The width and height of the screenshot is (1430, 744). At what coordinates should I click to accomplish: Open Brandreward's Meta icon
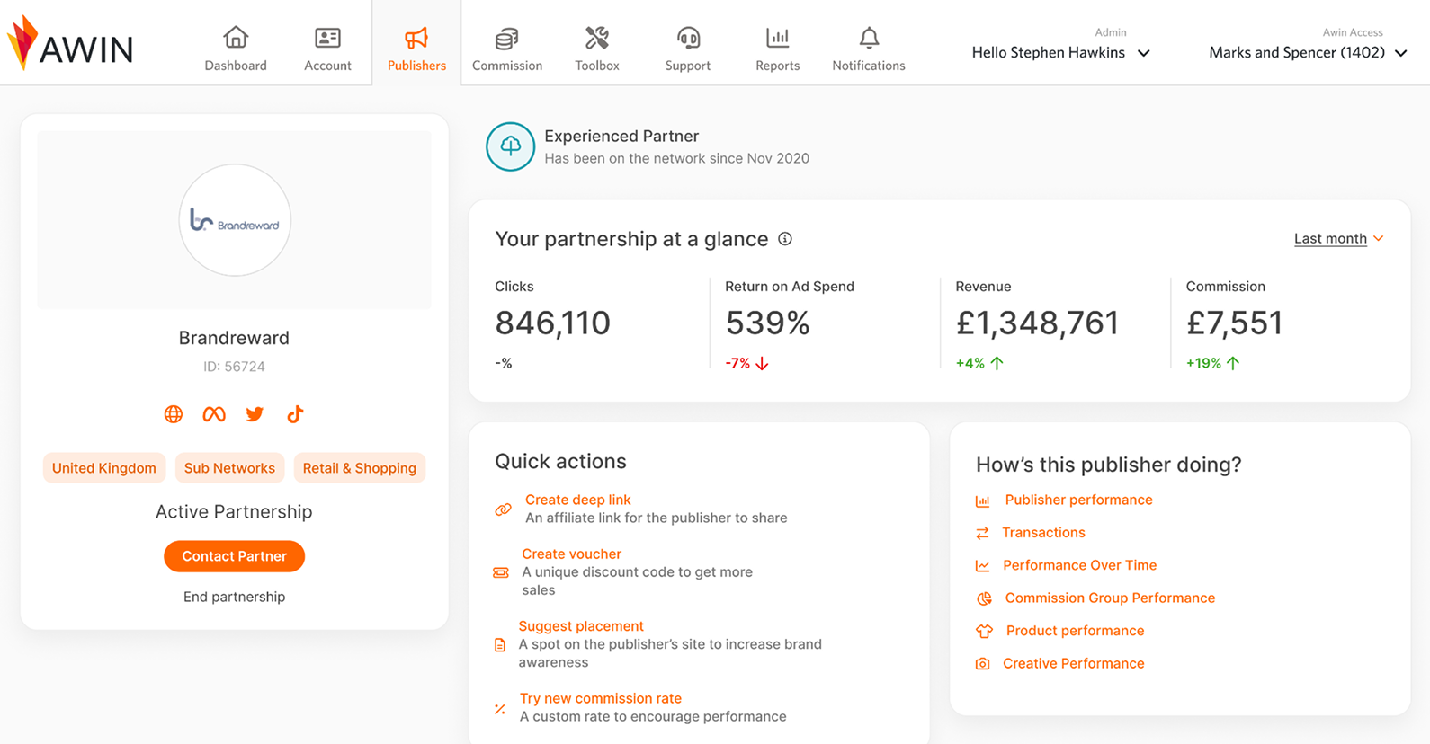[214, 414]
